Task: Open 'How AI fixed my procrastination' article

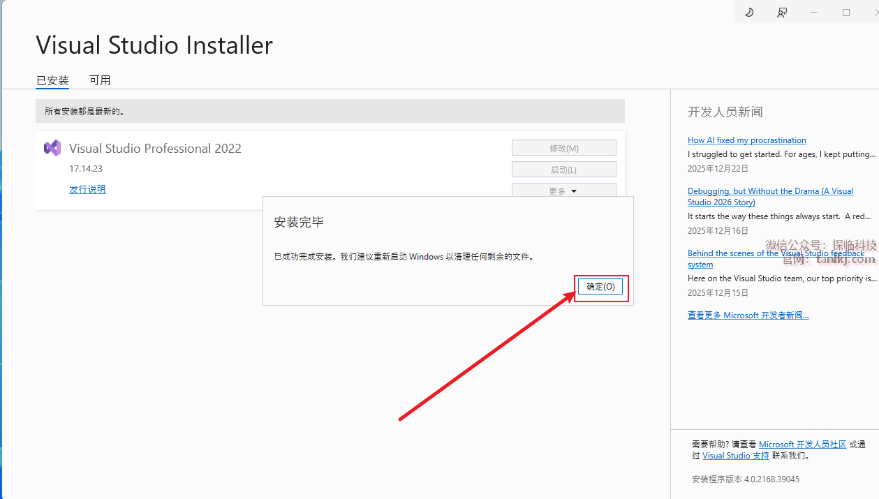Action: 747,140
